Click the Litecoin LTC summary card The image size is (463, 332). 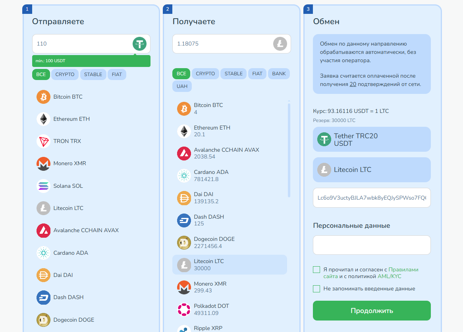372,170
